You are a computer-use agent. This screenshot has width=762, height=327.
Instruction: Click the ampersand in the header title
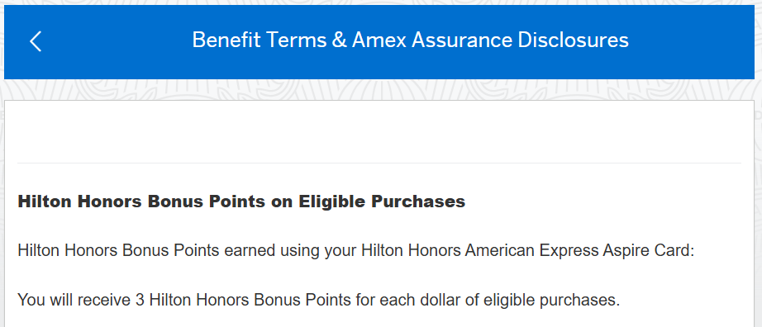coord(339,40)
